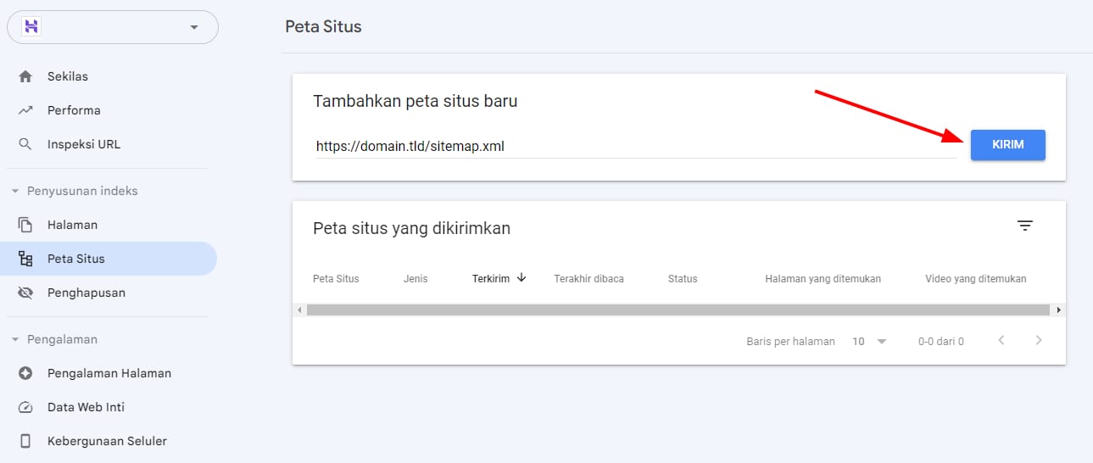Click the Kebergunaan Seluler phone icon
The width and height of the screenshot is (1093, 463).
pyautogui.click(x=25, y=441)
